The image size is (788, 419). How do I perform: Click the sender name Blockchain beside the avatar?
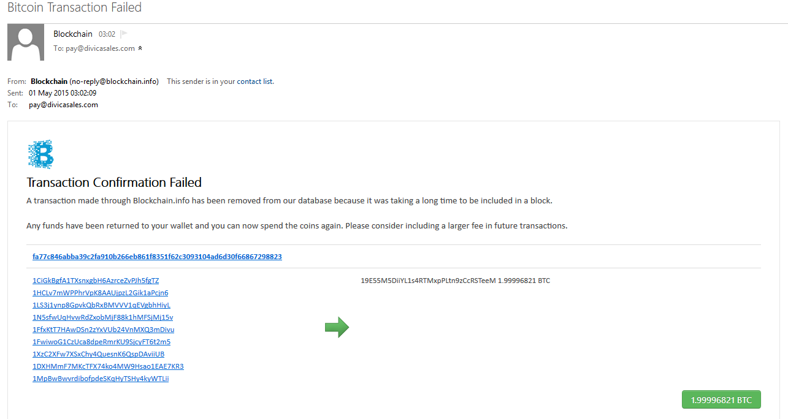pos(73,34)
